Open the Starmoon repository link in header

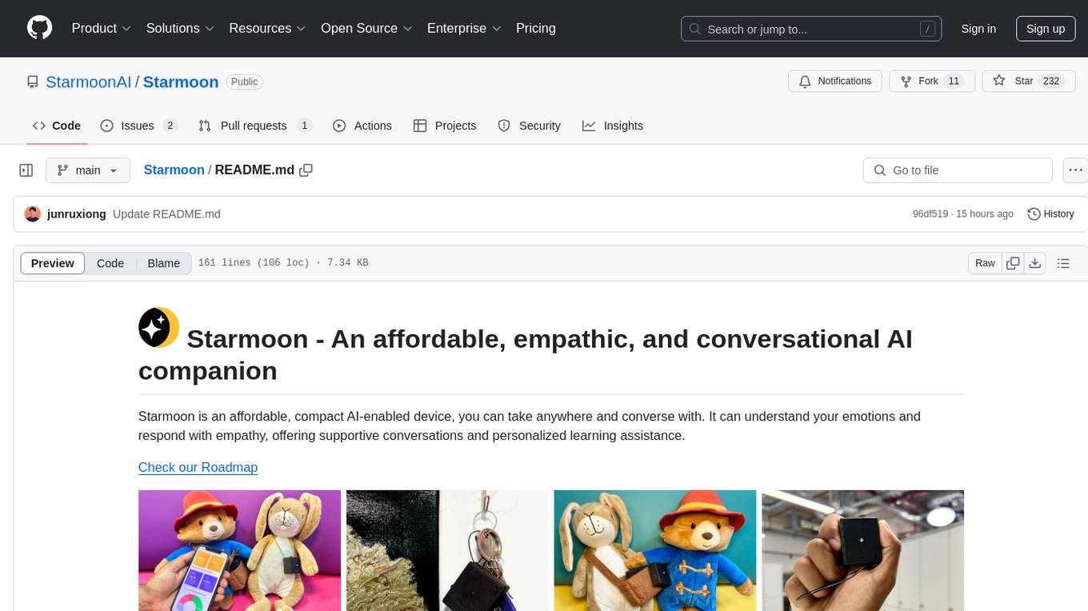coord(181,82)
